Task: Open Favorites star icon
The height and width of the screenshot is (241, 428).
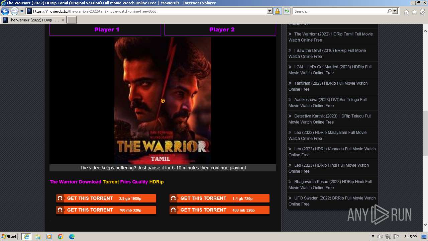Action: click(414, 12)
